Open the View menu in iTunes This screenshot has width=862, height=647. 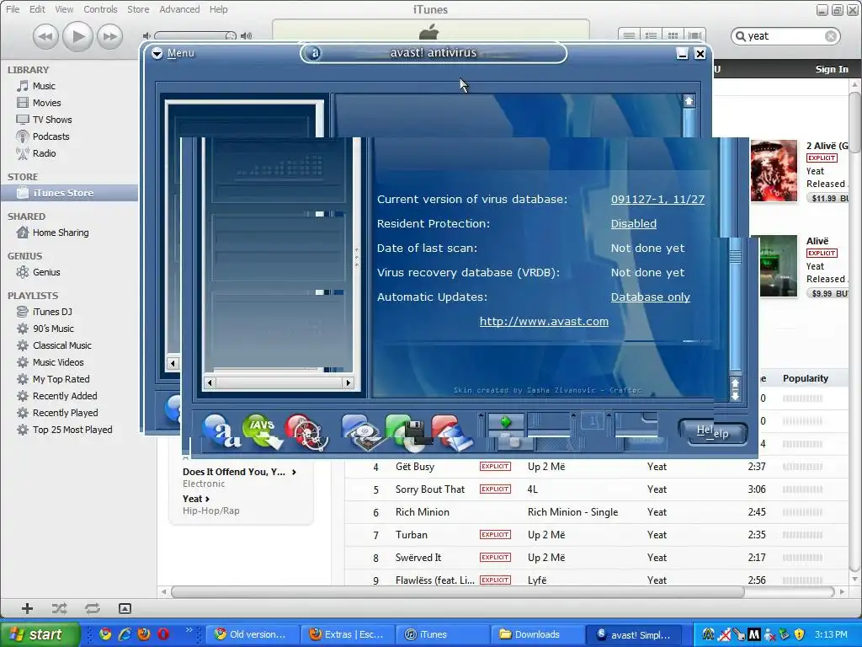64,9
